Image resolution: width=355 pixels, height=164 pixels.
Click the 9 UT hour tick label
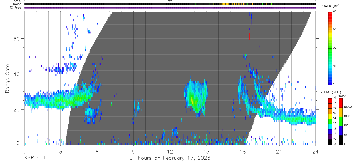[x=133, y=151]
